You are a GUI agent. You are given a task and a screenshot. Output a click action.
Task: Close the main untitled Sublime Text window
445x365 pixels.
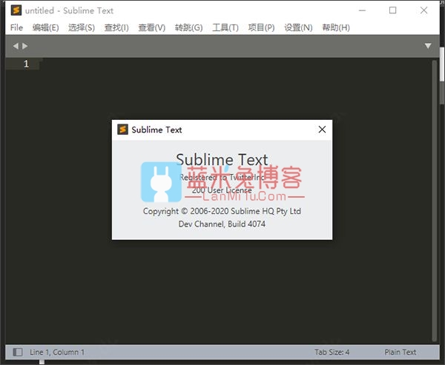click(x=424, y=10)
